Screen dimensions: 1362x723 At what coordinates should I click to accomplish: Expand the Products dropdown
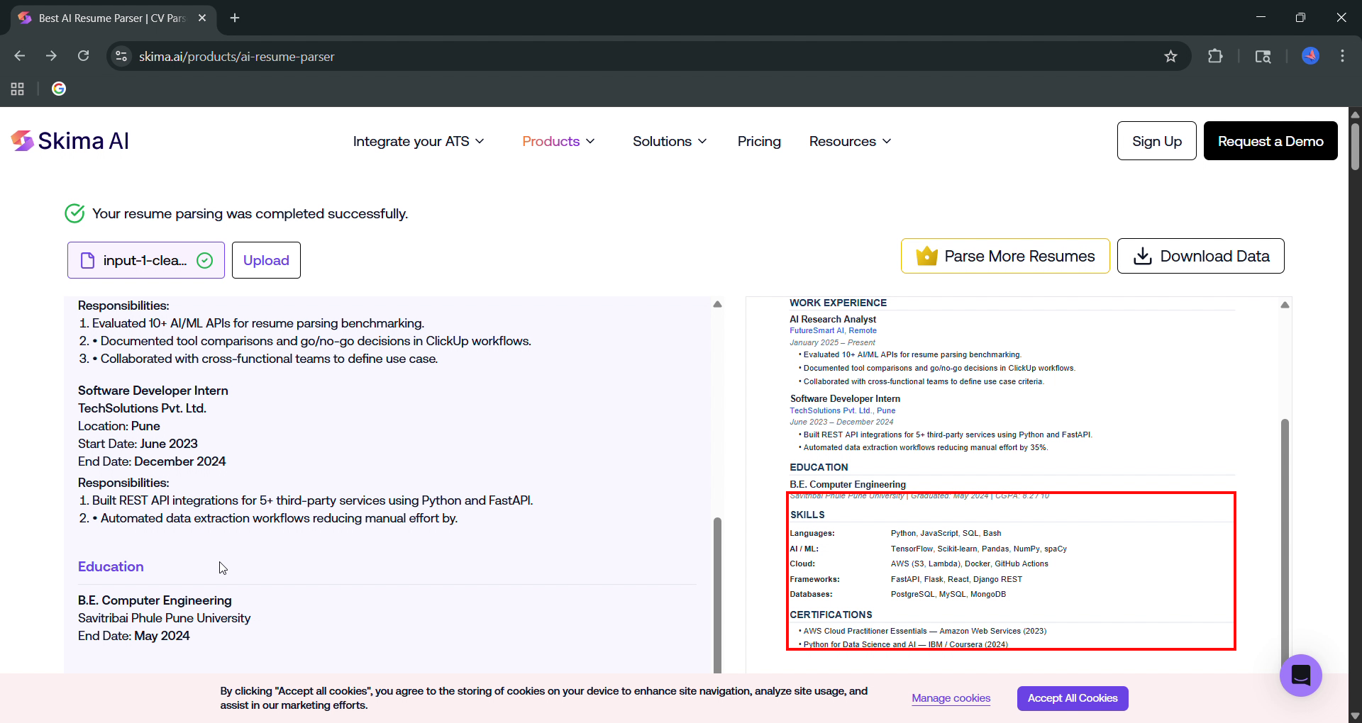558,141
